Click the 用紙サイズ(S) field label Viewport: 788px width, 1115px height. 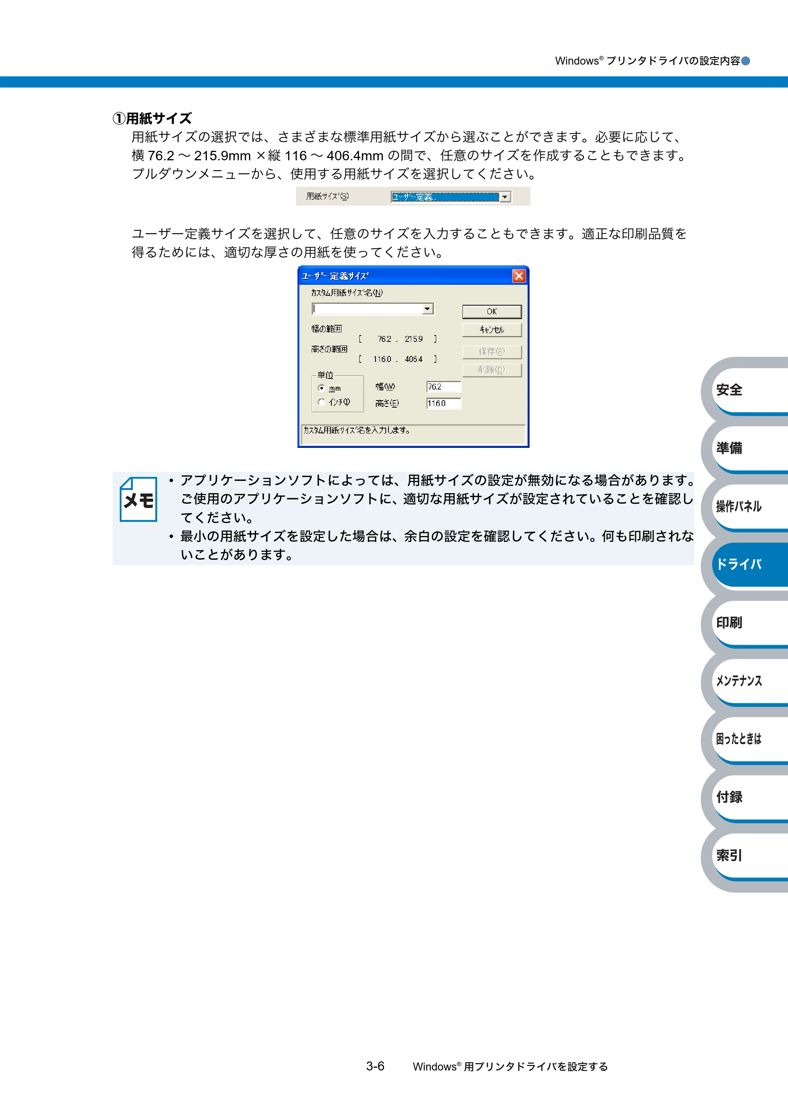click(327, 196)
